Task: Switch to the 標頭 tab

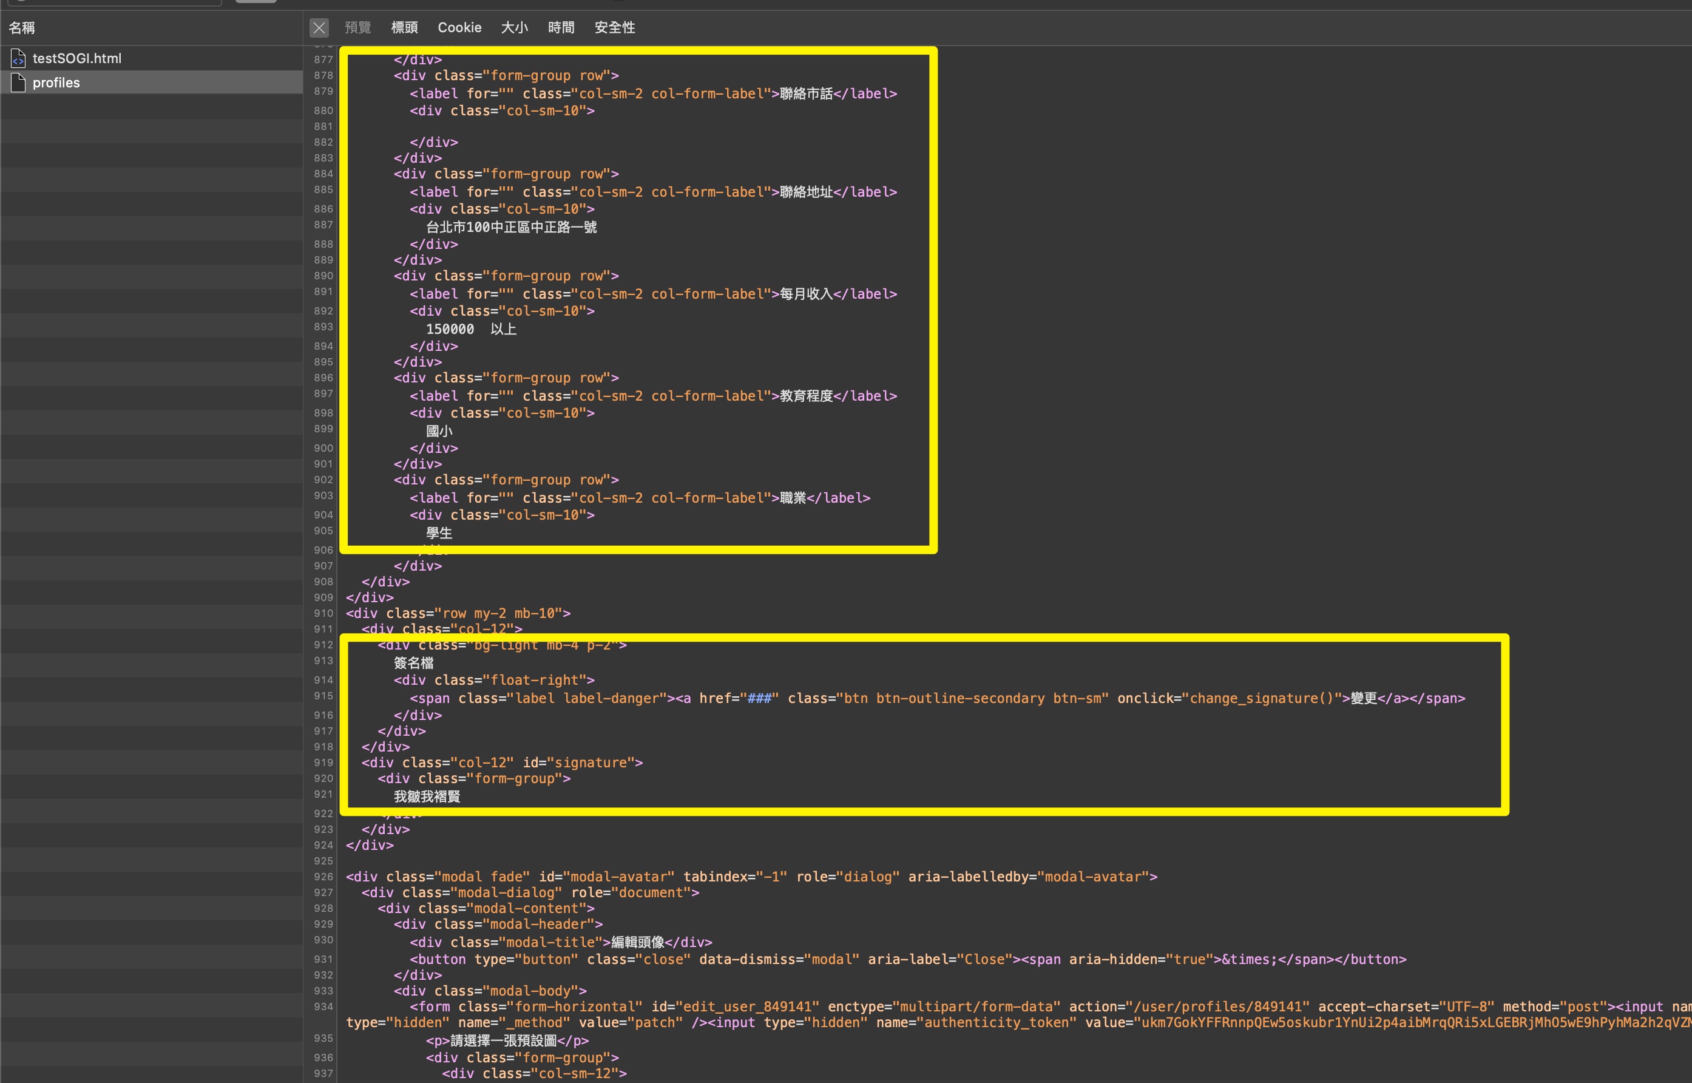Action: [404, 27]
